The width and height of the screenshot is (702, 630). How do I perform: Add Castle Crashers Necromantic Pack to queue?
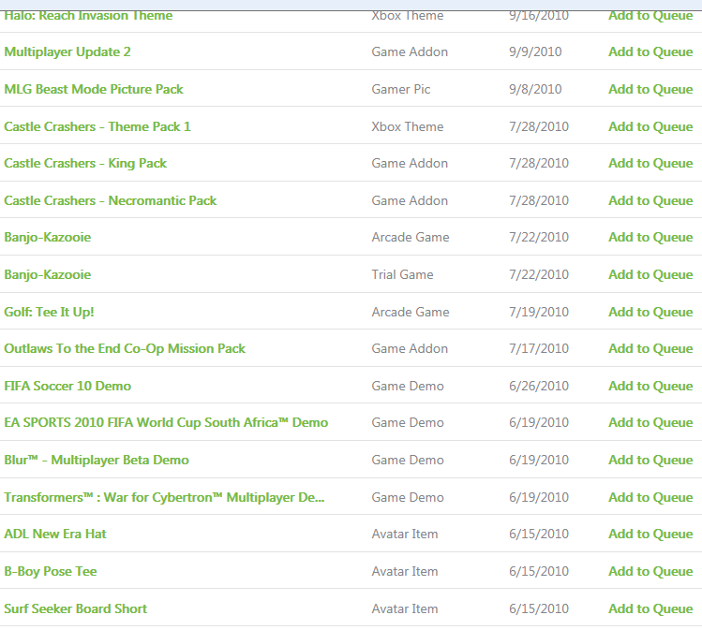click(x=650, y=200)
